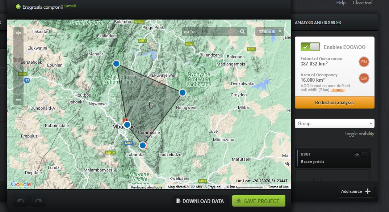Click the Toggle visibility control
Image resolution: width=389 pixels, height=212 pixels.
(359, 134)
